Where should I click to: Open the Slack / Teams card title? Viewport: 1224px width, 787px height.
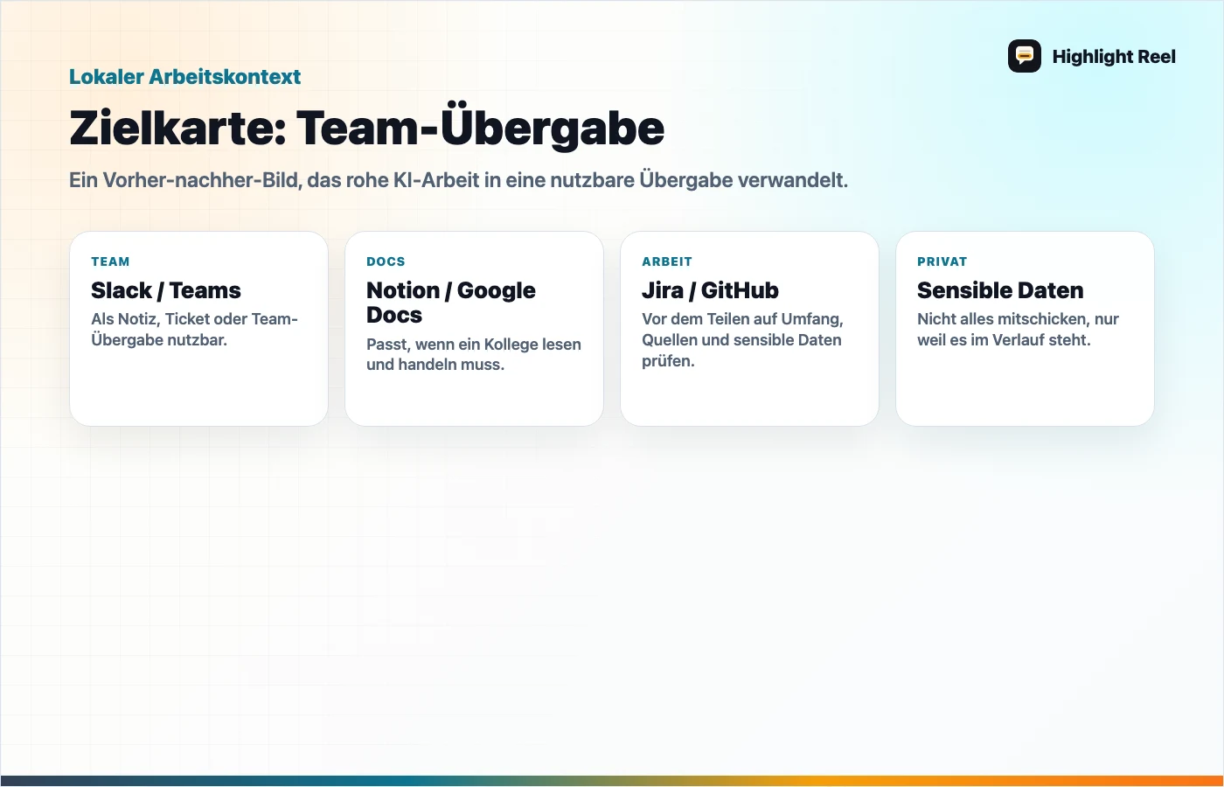pos(166,290)
